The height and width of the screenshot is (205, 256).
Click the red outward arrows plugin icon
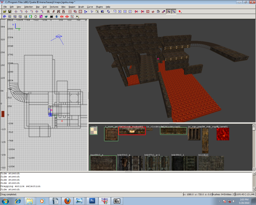click(x=67, y=17)
